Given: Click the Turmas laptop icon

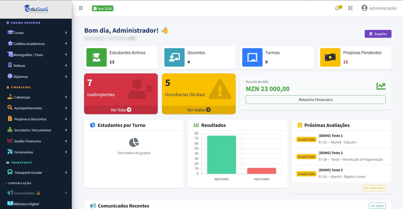Looking at the screenshot, I should click(252, 57).
